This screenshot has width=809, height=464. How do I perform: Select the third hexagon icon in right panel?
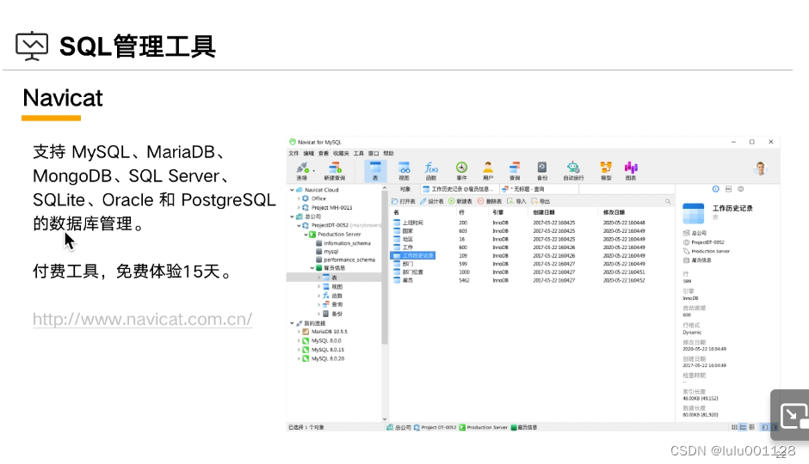tap(740, 189)
